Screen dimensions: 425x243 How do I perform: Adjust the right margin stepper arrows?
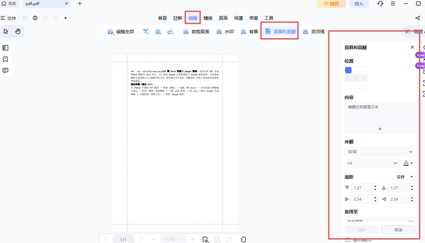click(x=412, y=199)
